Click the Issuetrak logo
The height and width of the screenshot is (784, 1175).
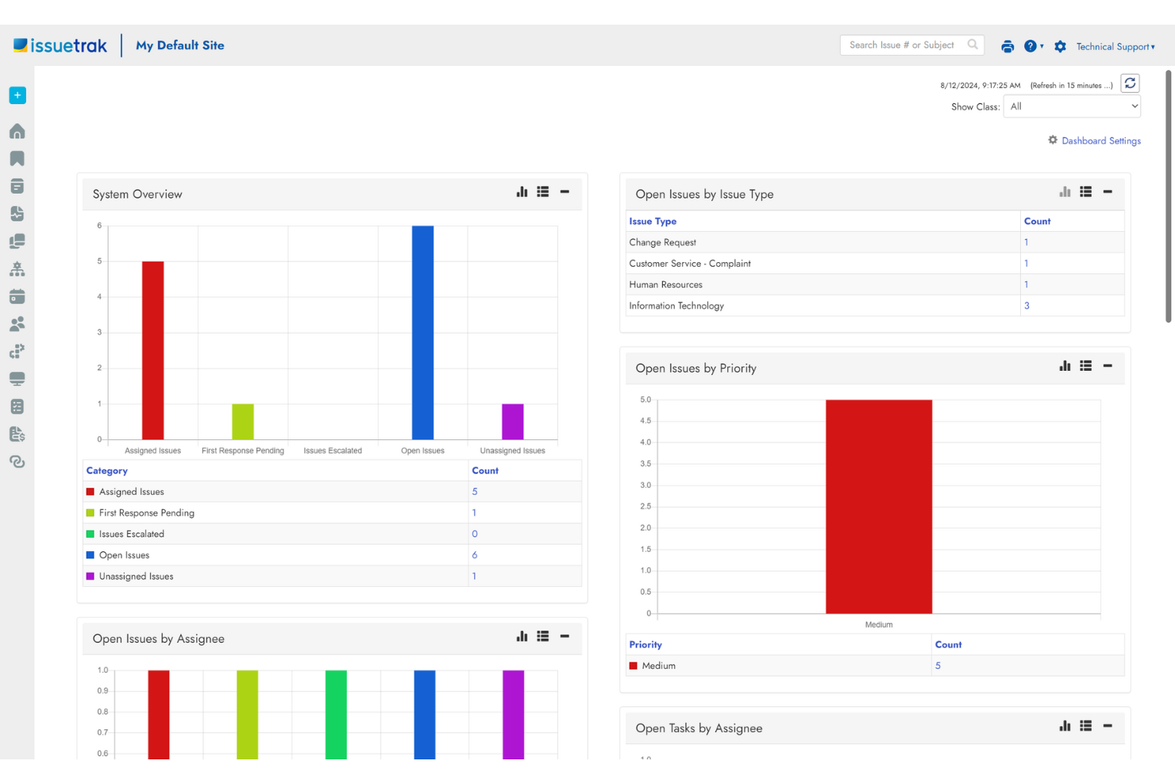click(60, 44)
